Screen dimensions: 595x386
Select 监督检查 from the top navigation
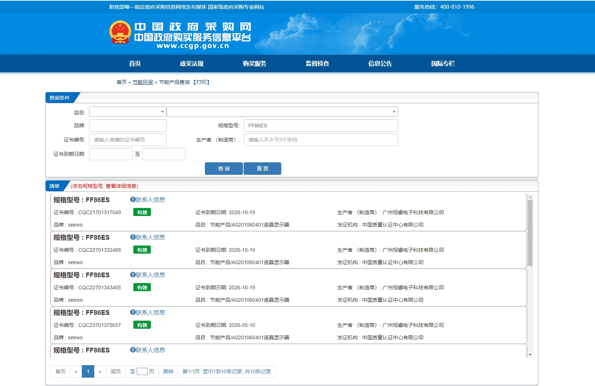(317, 63)
